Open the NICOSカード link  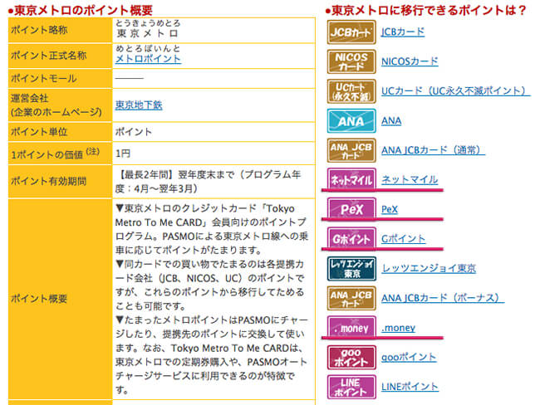pos(410,61)
